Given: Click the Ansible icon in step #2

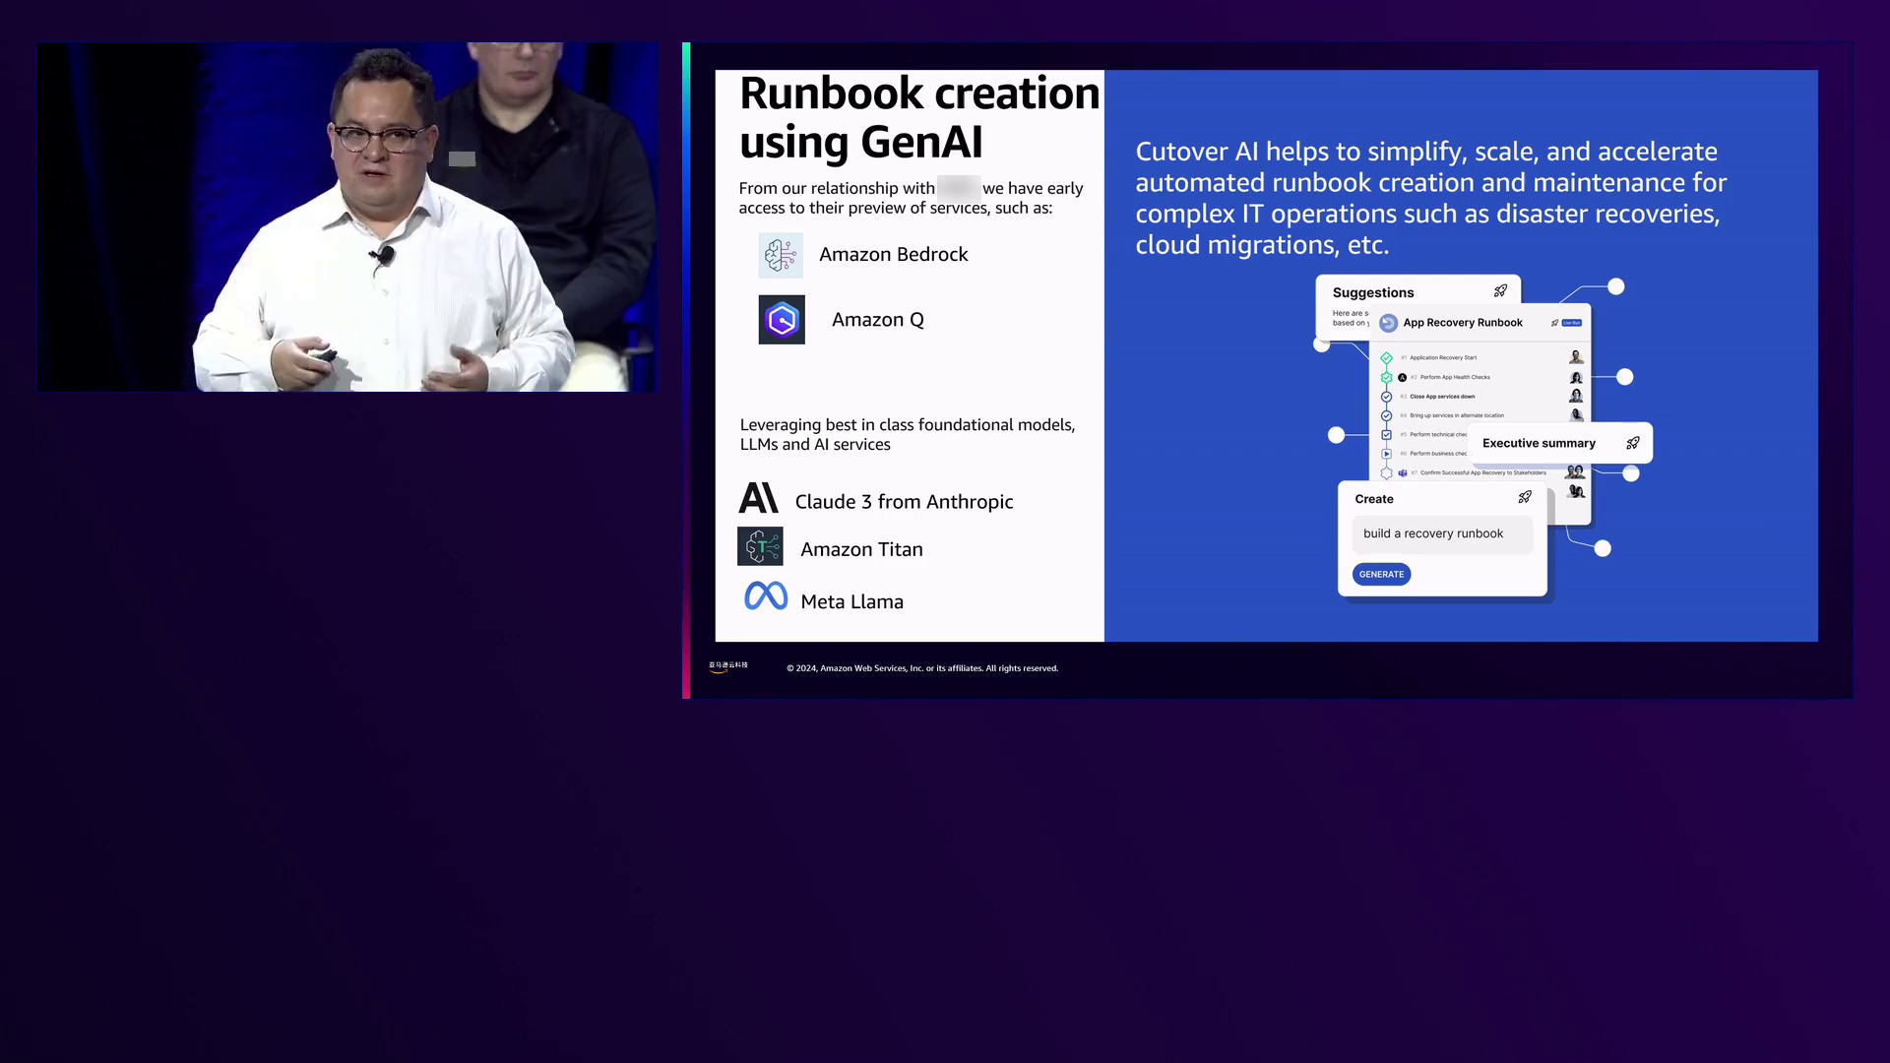Looking at the screenshot, I should click(x=1402, y=377).
